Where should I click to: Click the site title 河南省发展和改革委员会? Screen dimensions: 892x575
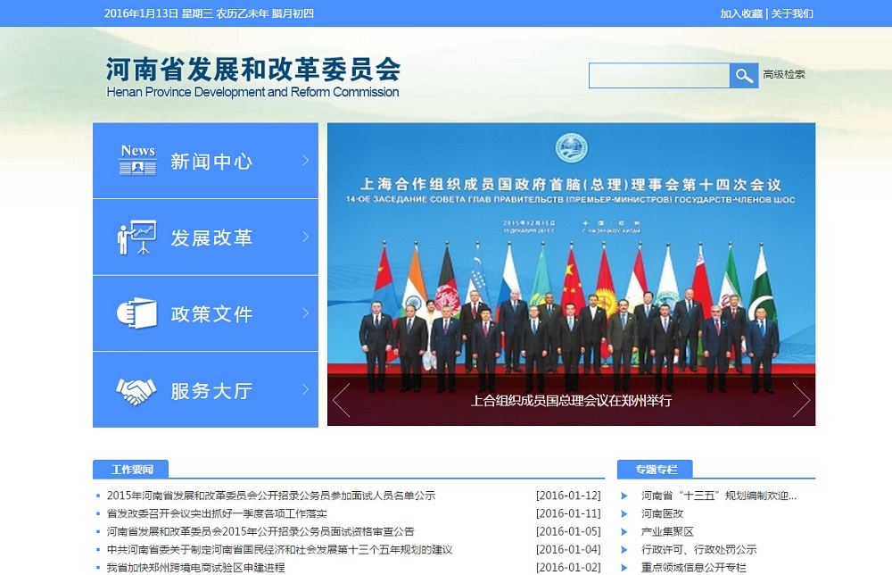[253, 70]
